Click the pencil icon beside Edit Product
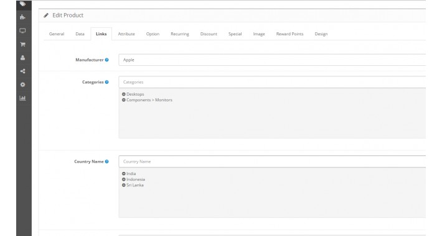The width and height of the screenshot is (442, 236). [46, 15]
